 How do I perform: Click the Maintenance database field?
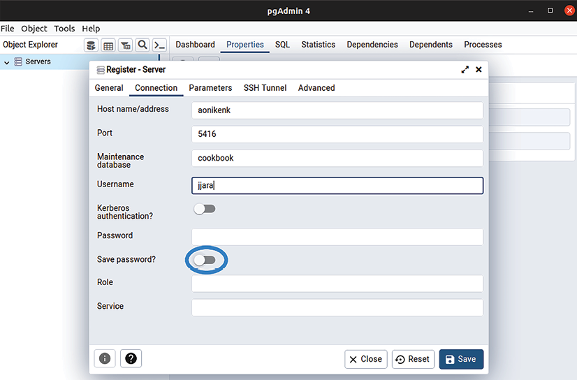click(x=337, y=158)
